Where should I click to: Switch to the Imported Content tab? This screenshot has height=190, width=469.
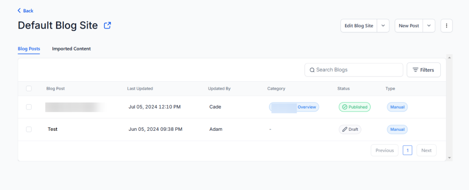[x=71, y=49]
